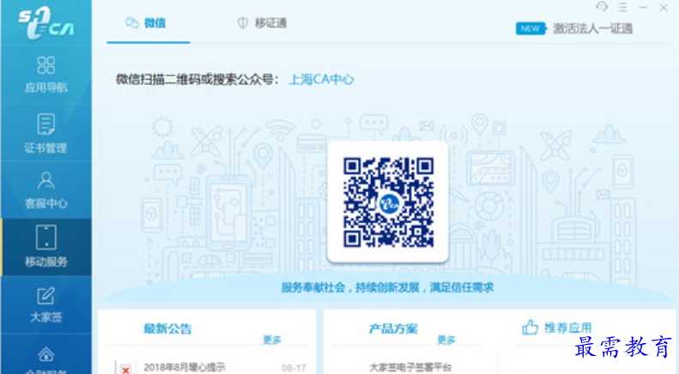Open 证书管理 certificate management
This screenshot has height=374, width=679.
coord(45,133)
